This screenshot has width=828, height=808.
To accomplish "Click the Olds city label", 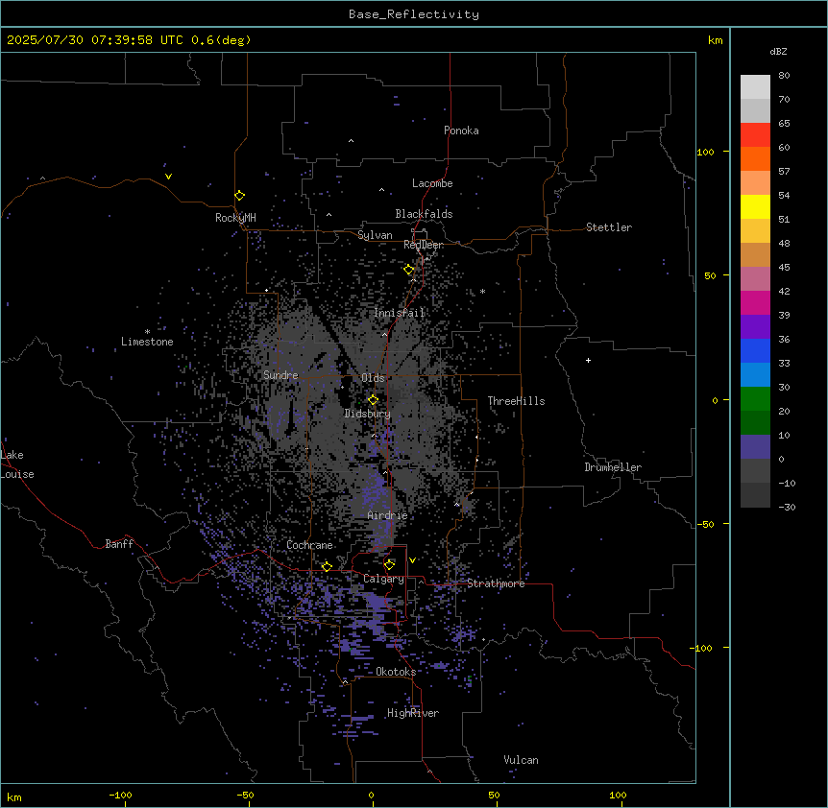I will tap(373, 378).
